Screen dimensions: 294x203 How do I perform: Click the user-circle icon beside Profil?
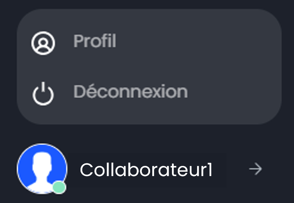click(43, 43)
